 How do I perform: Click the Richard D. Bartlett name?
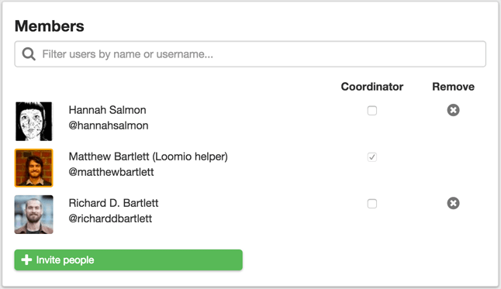click(113, 203)
